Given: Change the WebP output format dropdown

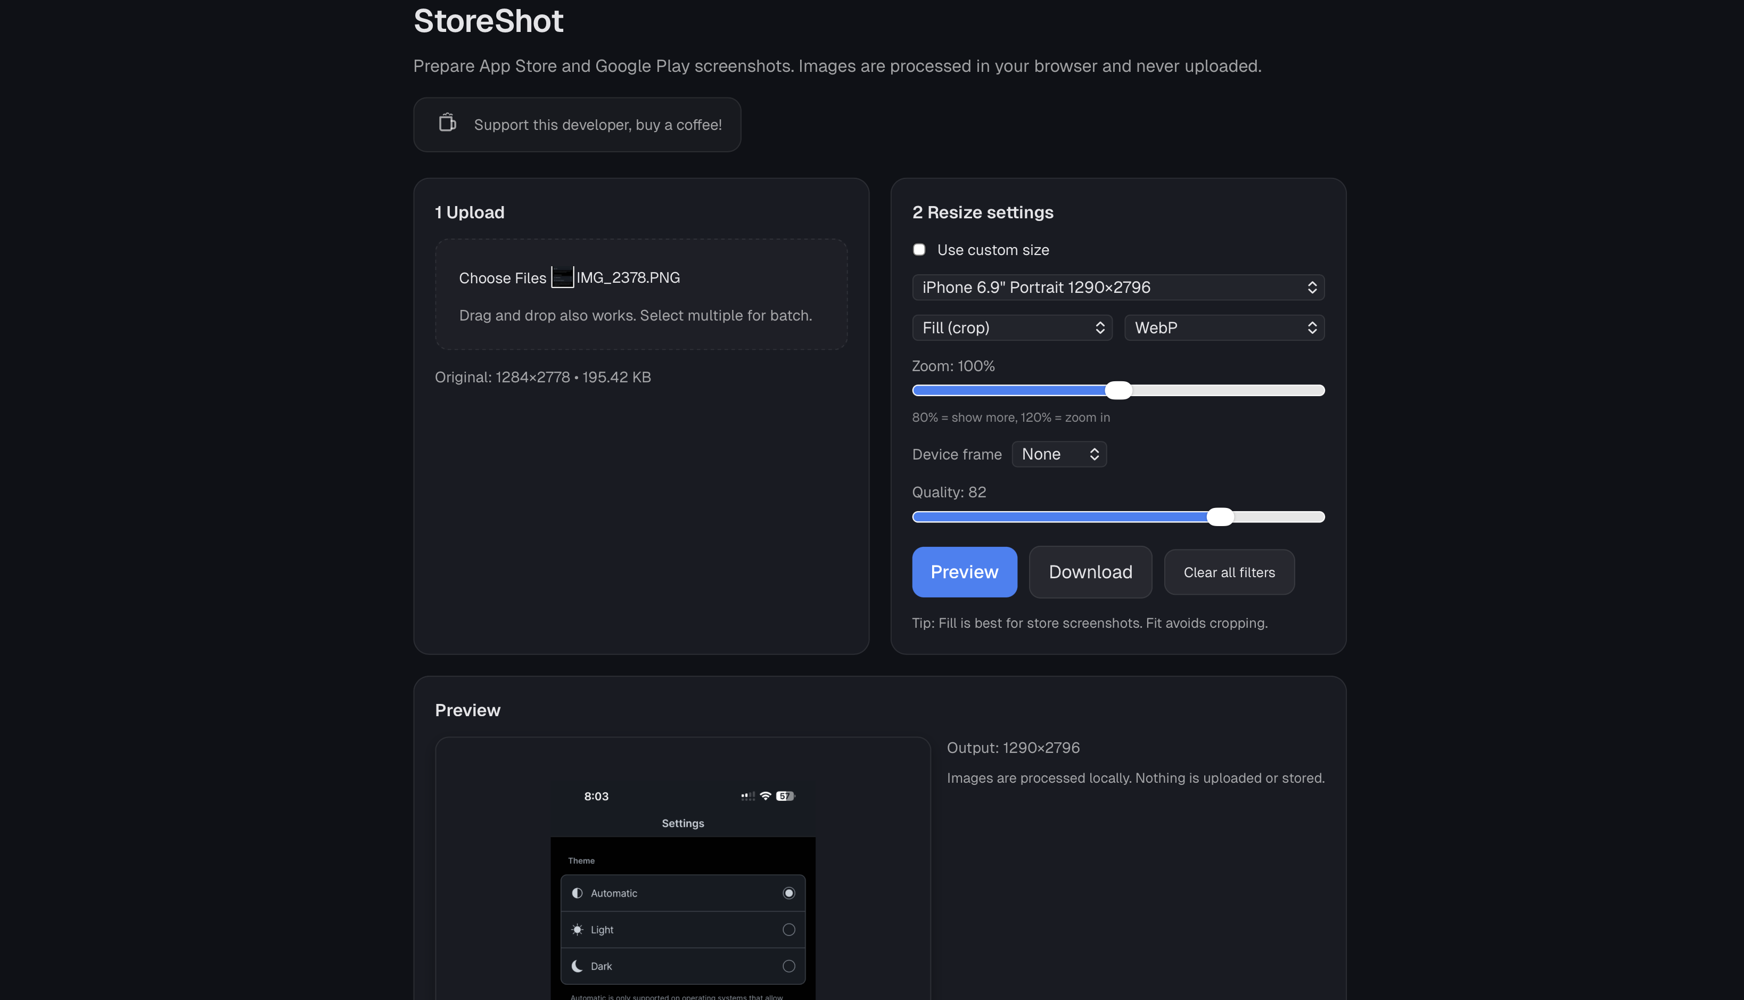Looking at the screenshot, I should coord(1223,327).
